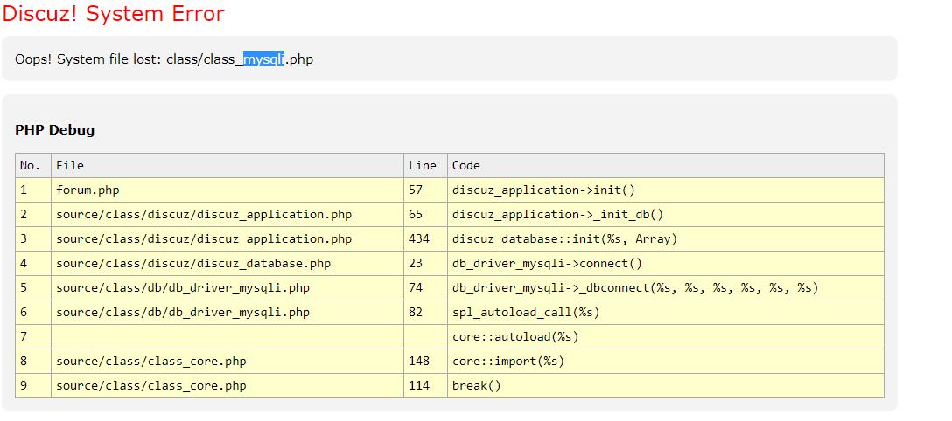Click 'db_driver_mysqli->_dbconnect' code cell
Image resolution: width=952 pixels, height=421 pixels.
click(666, 287)
